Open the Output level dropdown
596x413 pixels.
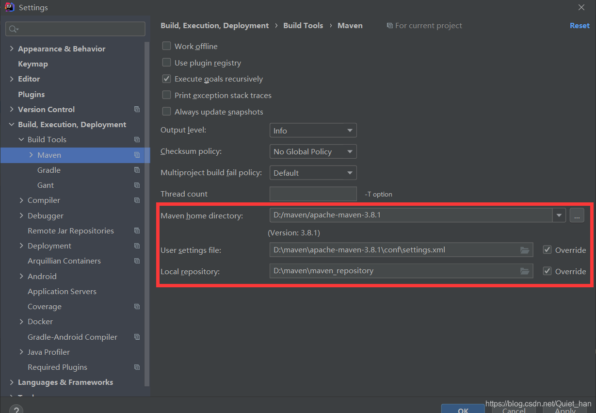point(313,131)
